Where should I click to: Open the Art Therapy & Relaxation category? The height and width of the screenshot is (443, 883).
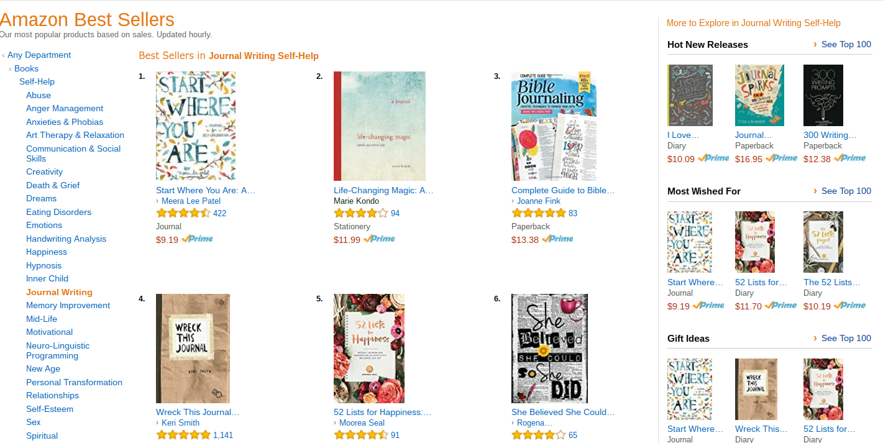click(75, 135)
